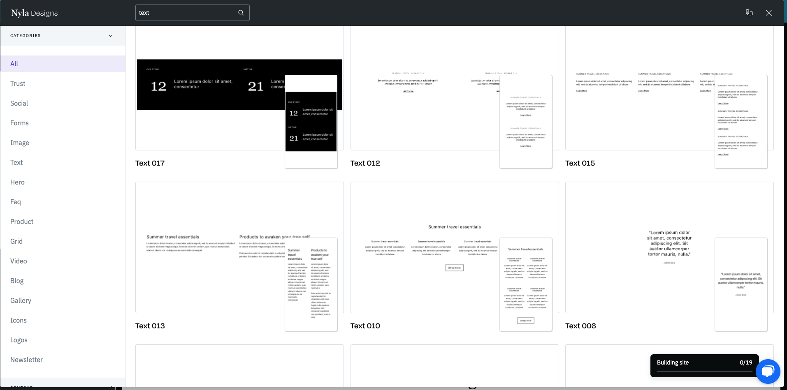Filter by the Gallery category
787x390 pixels.
[63, 300]
